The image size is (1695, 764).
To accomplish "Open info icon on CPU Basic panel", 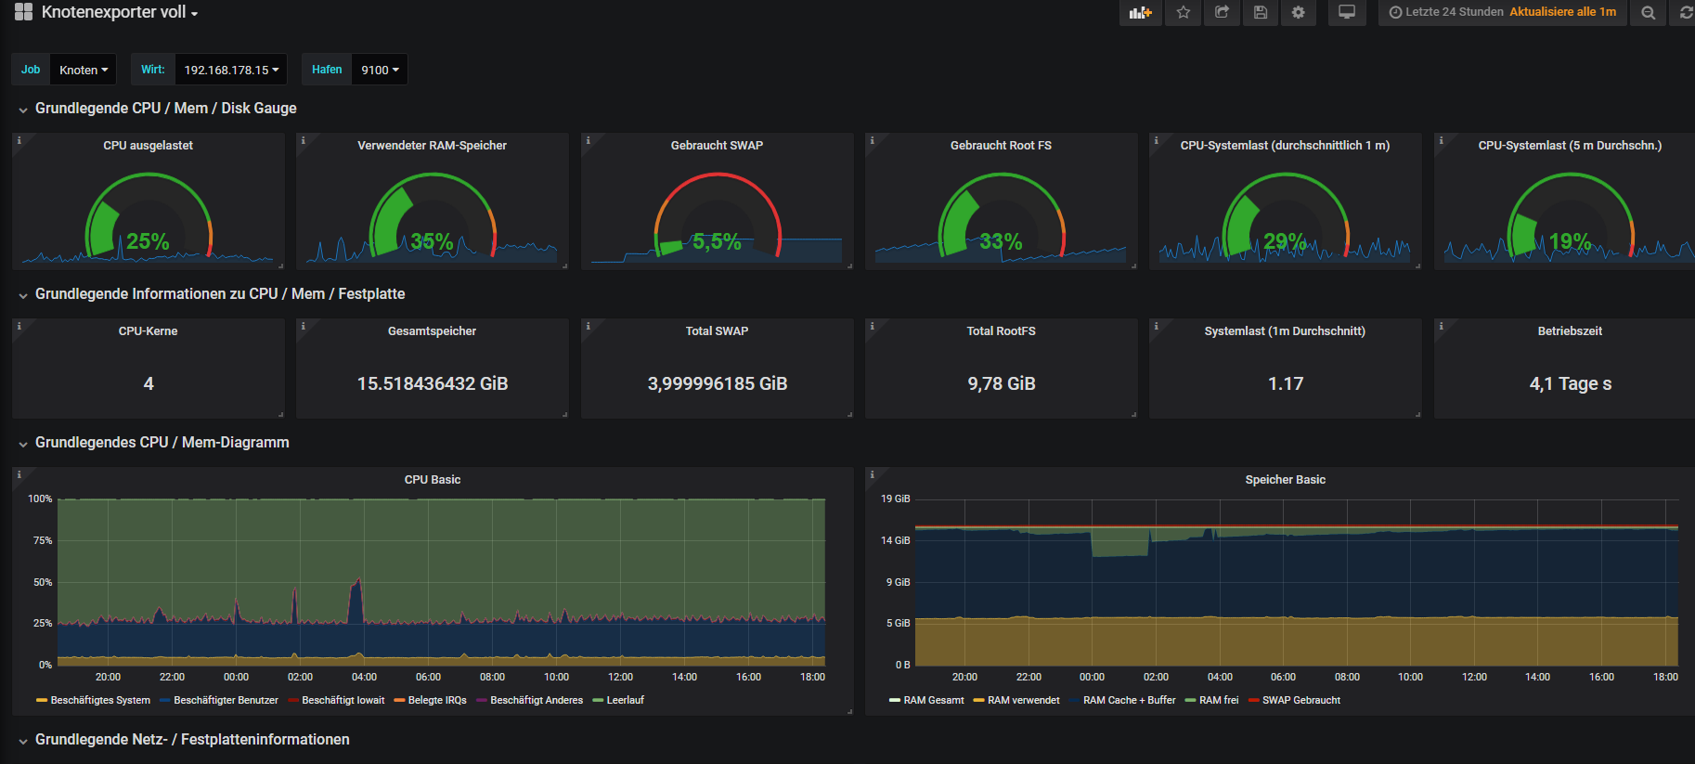I will pos(19,474).
